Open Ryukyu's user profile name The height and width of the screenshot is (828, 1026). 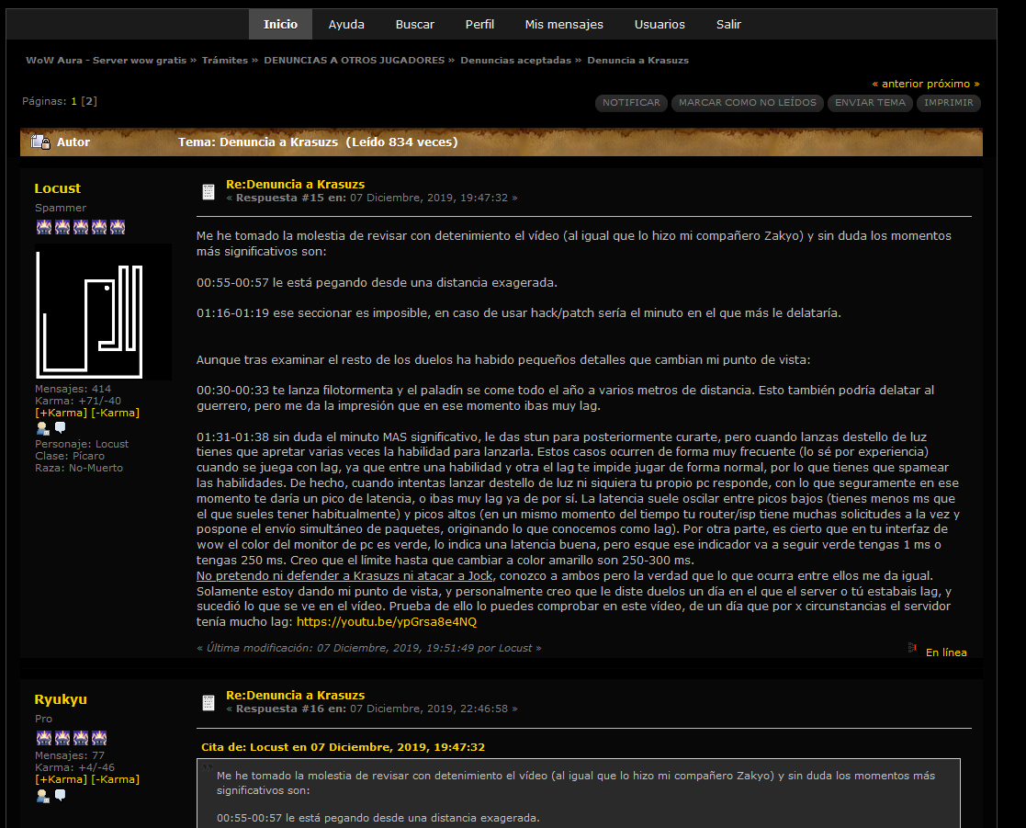point(61,699)
